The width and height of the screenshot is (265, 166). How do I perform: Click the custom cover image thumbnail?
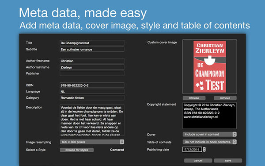click(x=209, y=66)
